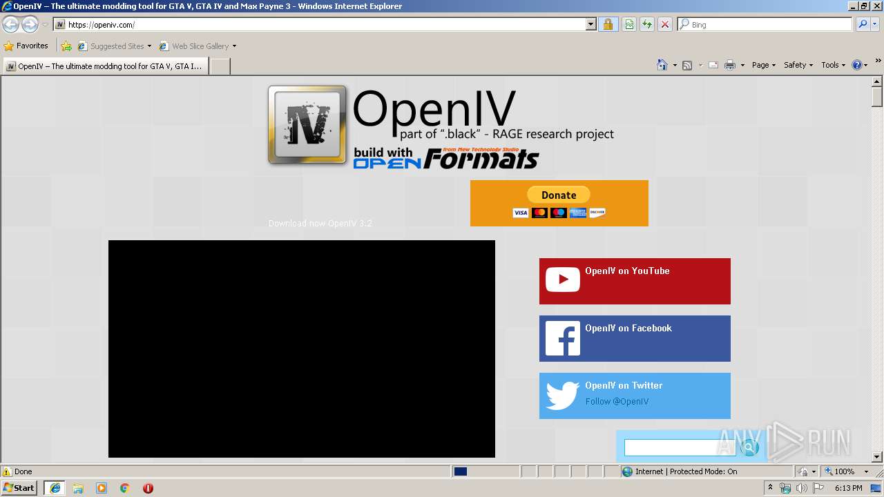Click the black video player area

pos(302,349)
